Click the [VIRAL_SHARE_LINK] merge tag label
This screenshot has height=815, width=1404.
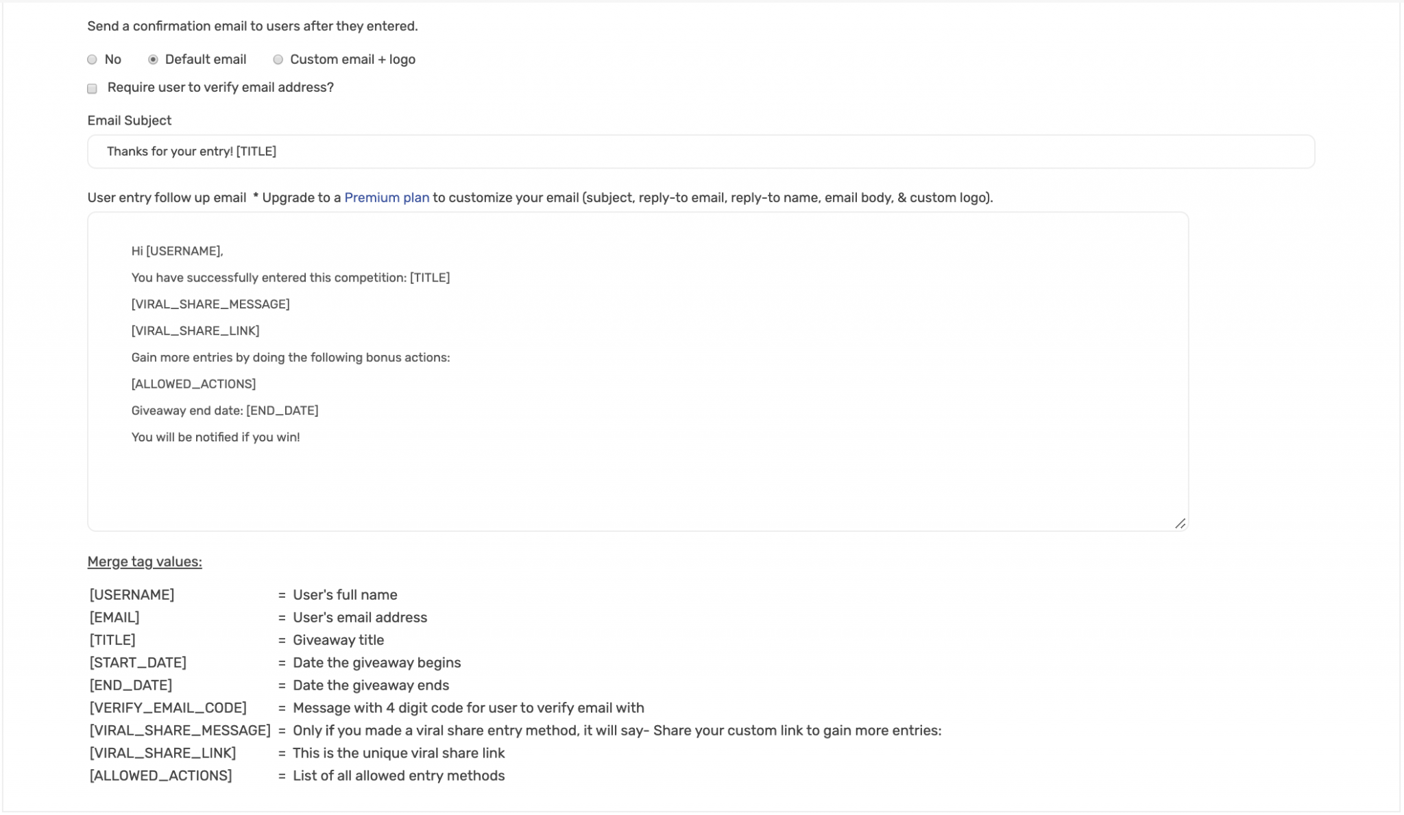[x=162, y=753]
